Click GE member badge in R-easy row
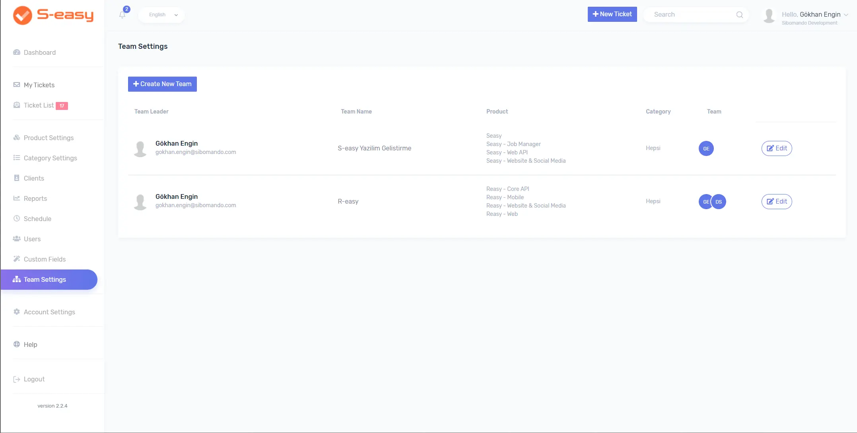Screen dimensions: 857x433 click(705, 202)
